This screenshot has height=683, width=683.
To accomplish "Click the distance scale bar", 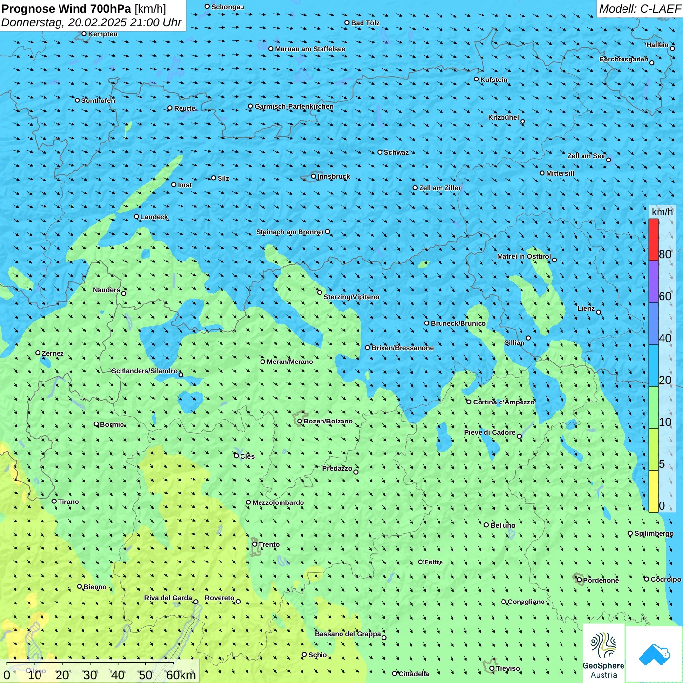I will point(100,670).
